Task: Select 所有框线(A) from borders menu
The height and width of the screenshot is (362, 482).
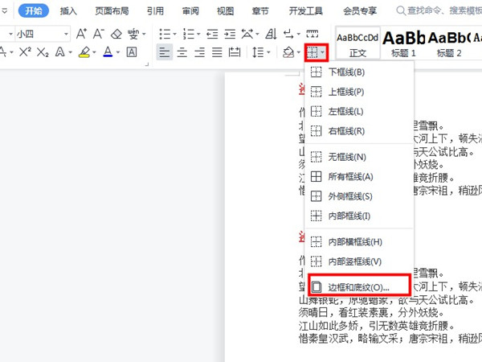Action: click(350, 176)
